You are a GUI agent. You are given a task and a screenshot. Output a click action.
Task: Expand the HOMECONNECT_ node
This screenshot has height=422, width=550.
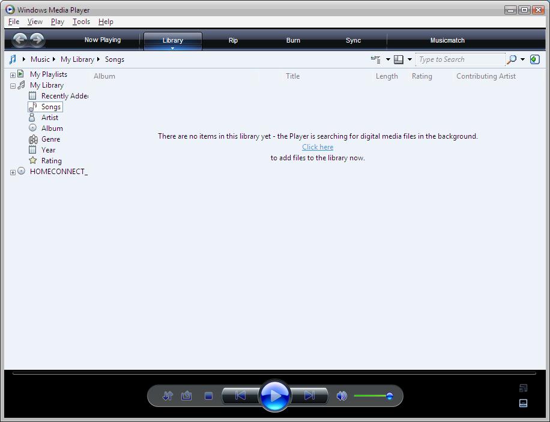click(x=13, y=172)
